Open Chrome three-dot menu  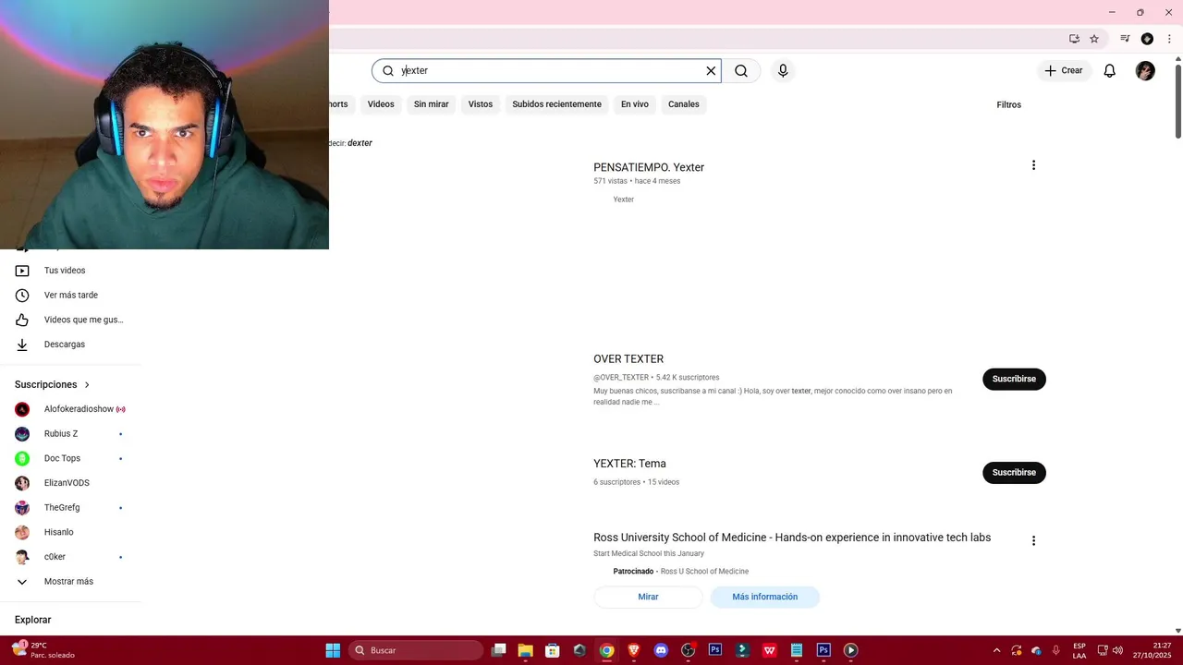tap(1169, 39)
